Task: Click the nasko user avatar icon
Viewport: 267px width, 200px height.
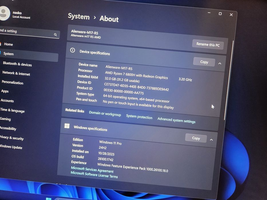Action: pos(4,13)
